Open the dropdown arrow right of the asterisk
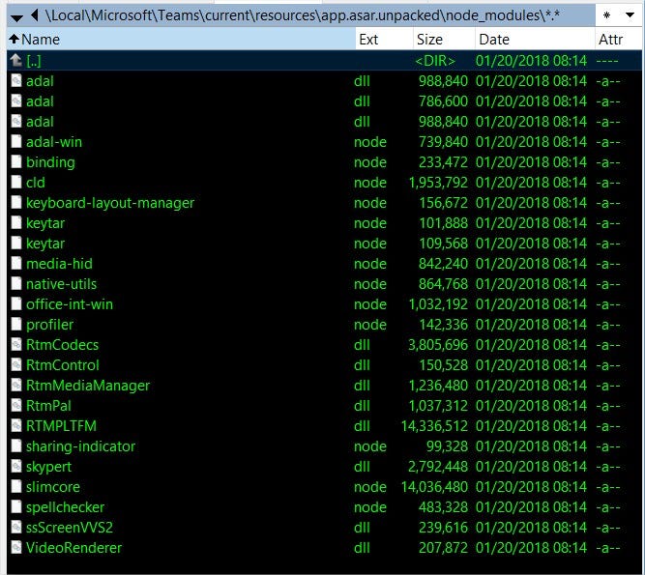645x575 pixels. (x=630, y=15)
